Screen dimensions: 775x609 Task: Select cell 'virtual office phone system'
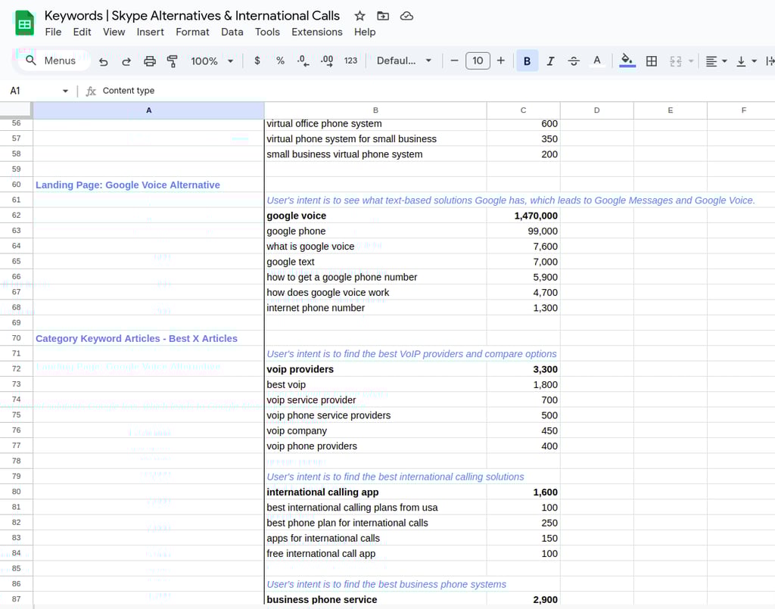pyautogui.click(x=375, y=124)
